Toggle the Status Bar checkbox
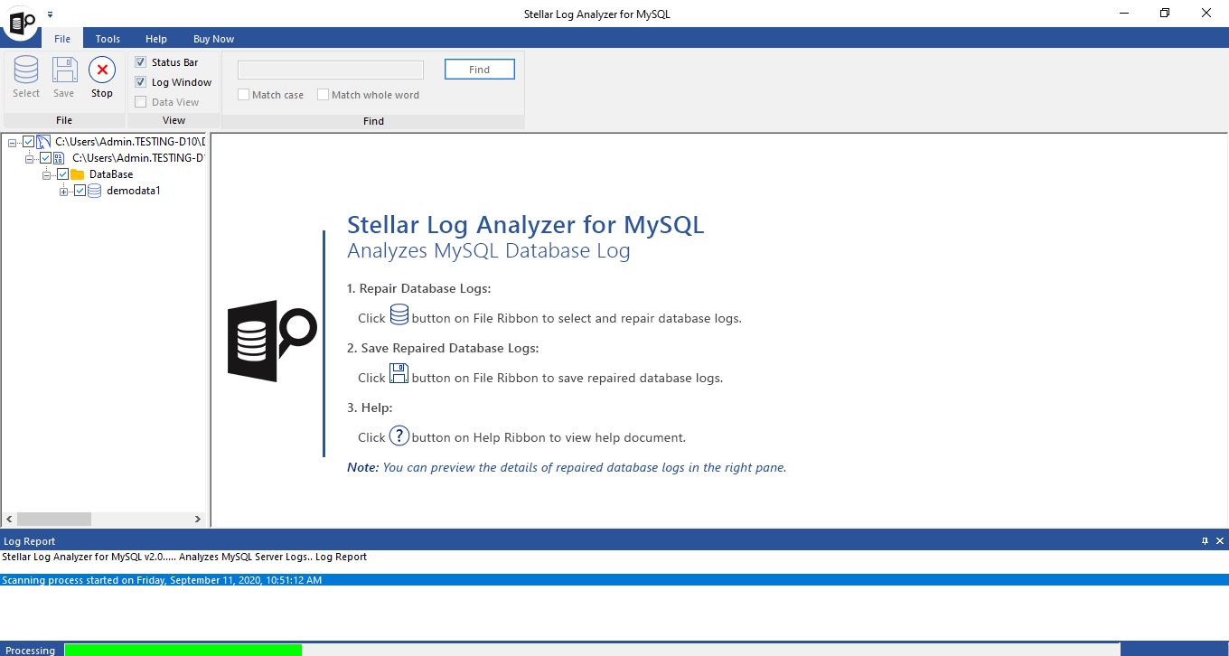1229x656 pixels. point(141,62)
